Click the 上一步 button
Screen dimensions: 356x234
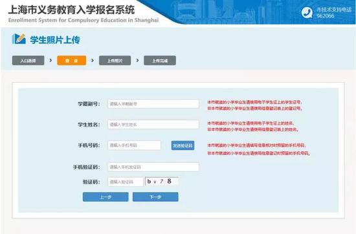pyautogui.click(x=106, y=197)
